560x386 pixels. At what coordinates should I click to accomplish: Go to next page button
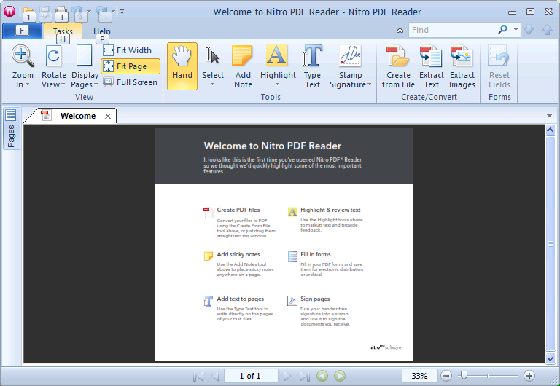(x=287, y=376)
